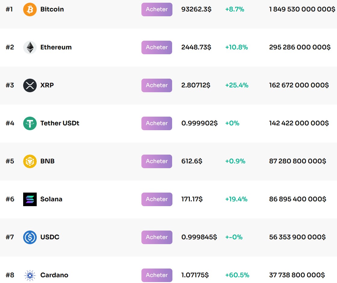Viewport: 337px width, 283px height.
Task: Open the Bitcoin name link
Action: (x=52, y=9)
